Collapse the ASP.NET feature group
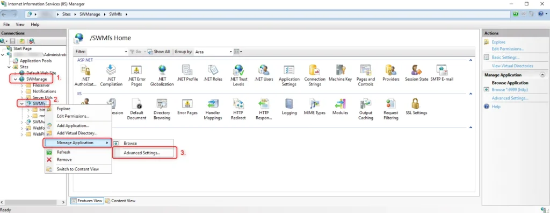 pyautogui.click(x=471, y=60)
